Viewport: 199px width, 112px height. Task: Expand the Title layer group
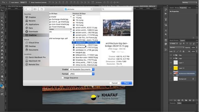point(174,55)
